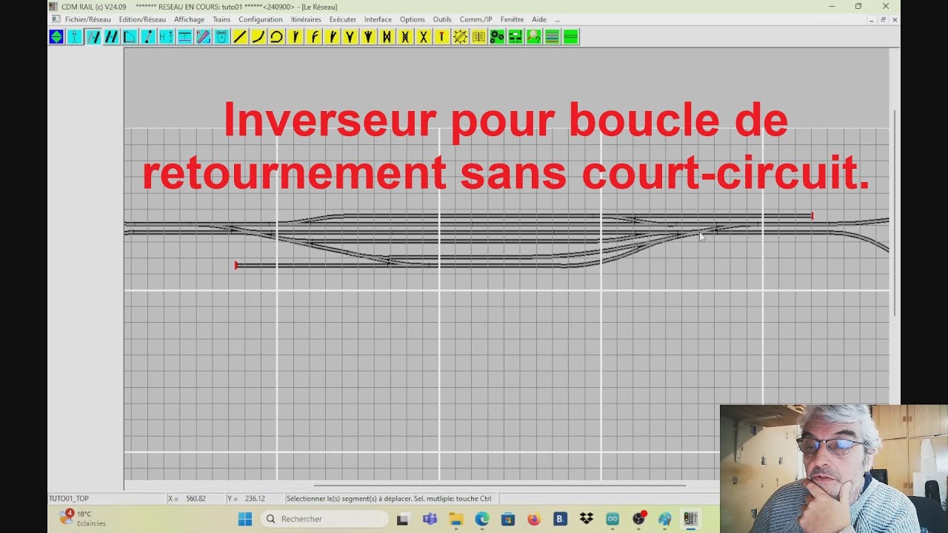
Task: Open the Options menu
Action: (412, 19)
